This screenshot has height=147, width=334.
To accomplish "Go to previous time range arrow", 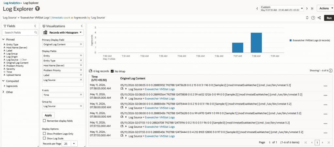I will click(257, 8).
